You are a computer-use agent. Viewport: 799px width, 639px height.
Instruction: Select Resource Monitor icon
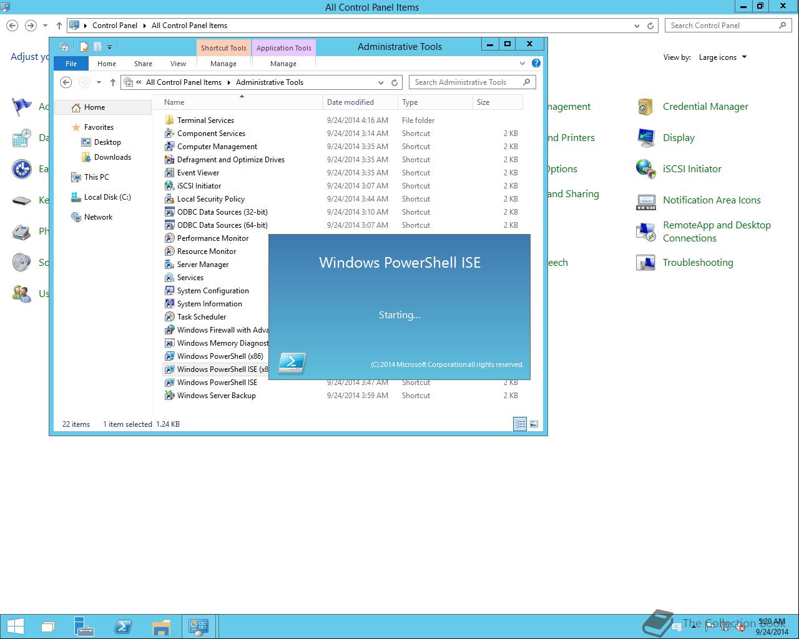tap(169, 251)
